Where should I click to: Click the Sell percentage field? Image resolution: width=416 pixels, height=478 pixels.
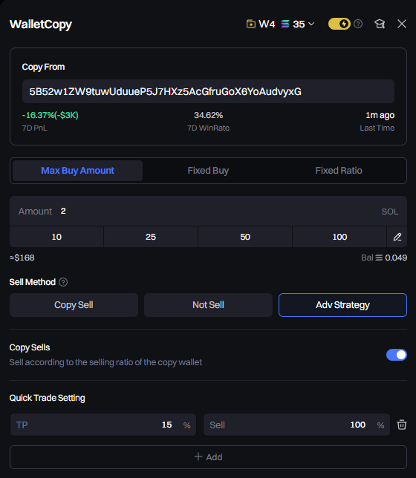pos(296,425)
